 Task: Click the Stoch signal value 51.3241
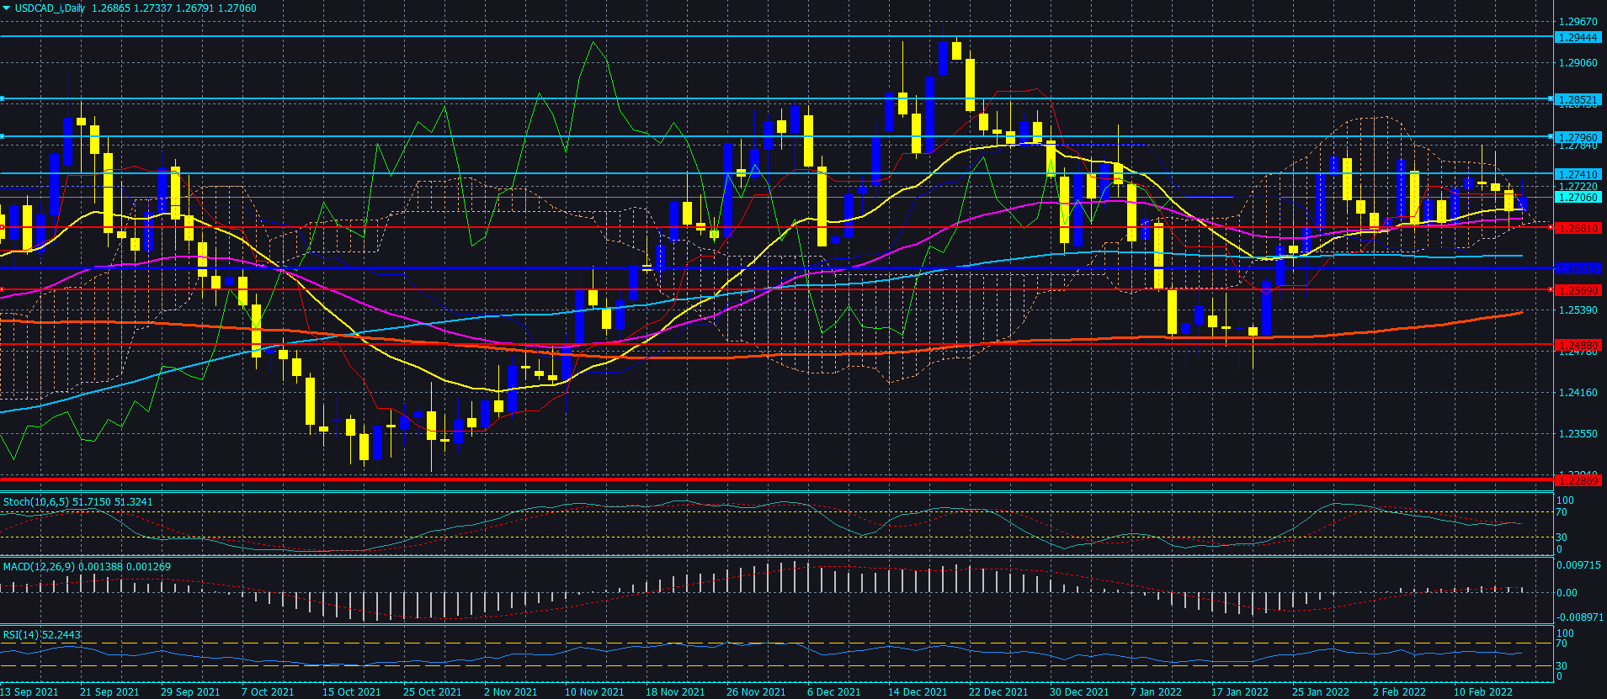point(134,502)
